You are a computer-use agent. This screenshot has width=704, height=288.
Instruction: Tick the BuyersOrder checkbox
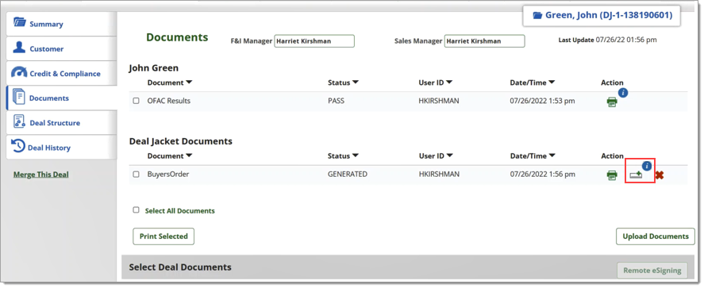click(x=136, y=175)
